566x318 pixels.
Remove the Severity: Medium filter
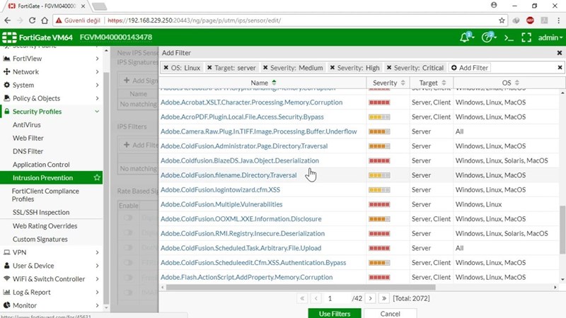coord(265,68)
